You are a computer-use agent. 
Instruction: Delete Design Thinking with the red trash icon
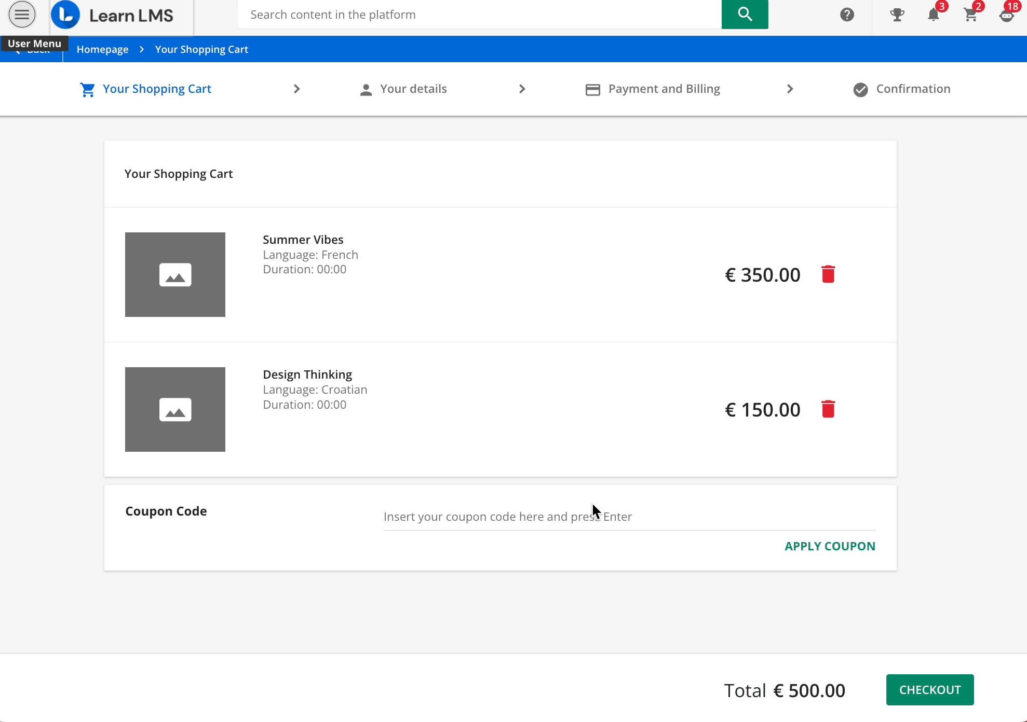tap(828, 409)
